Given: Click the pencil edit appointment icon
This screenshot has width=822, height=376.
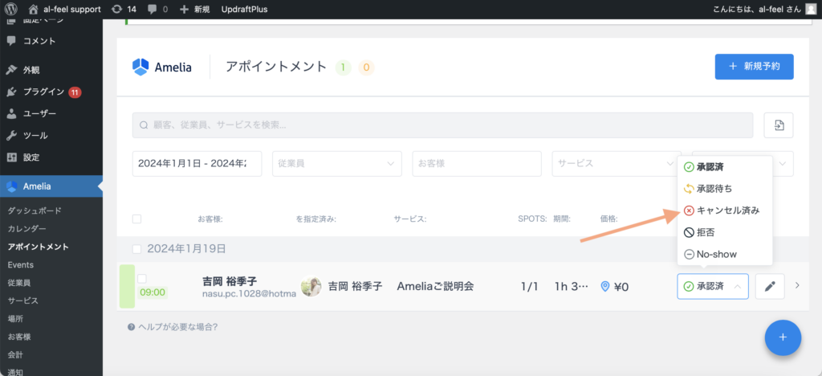Looking at the screenshot, I should (770, 286).
